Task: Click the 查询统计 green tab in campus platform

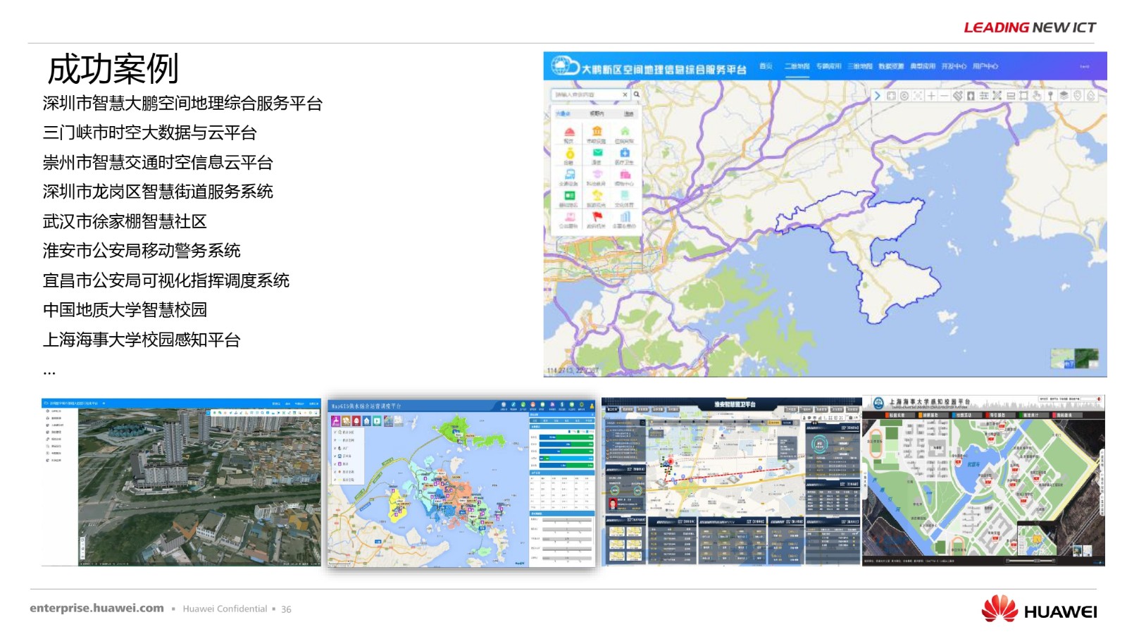Action: (x=1035, y=415)
